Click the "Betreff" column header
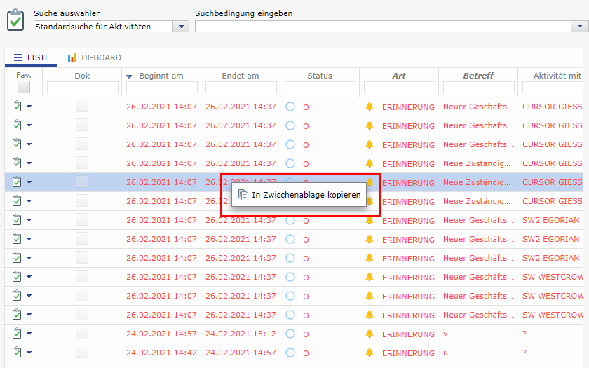The image size is (589, 368). pos(478,76)
